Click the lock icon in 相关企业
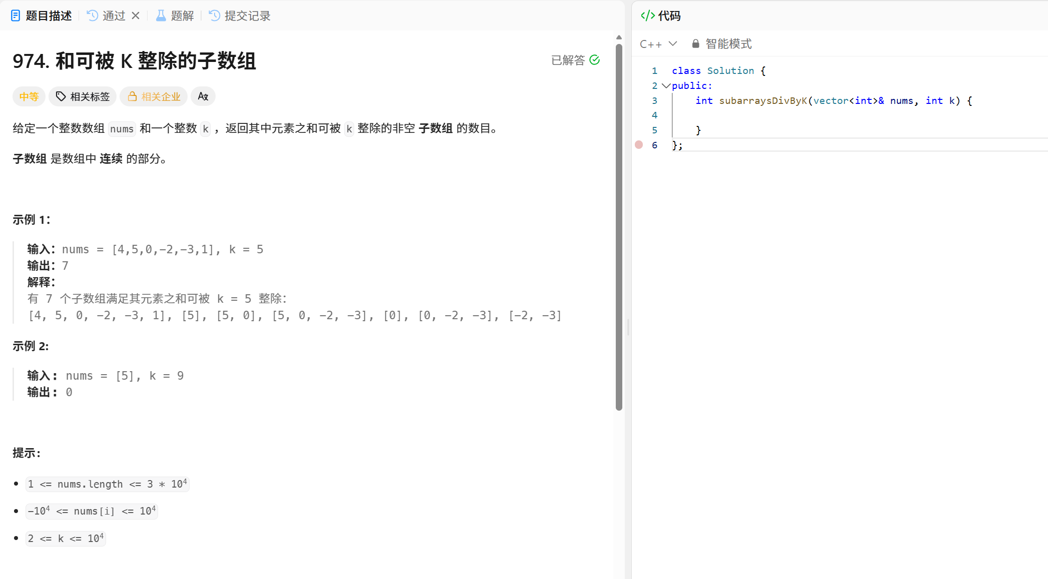The height and width of the screenshot is (579, 1048). tap(132, 96)
